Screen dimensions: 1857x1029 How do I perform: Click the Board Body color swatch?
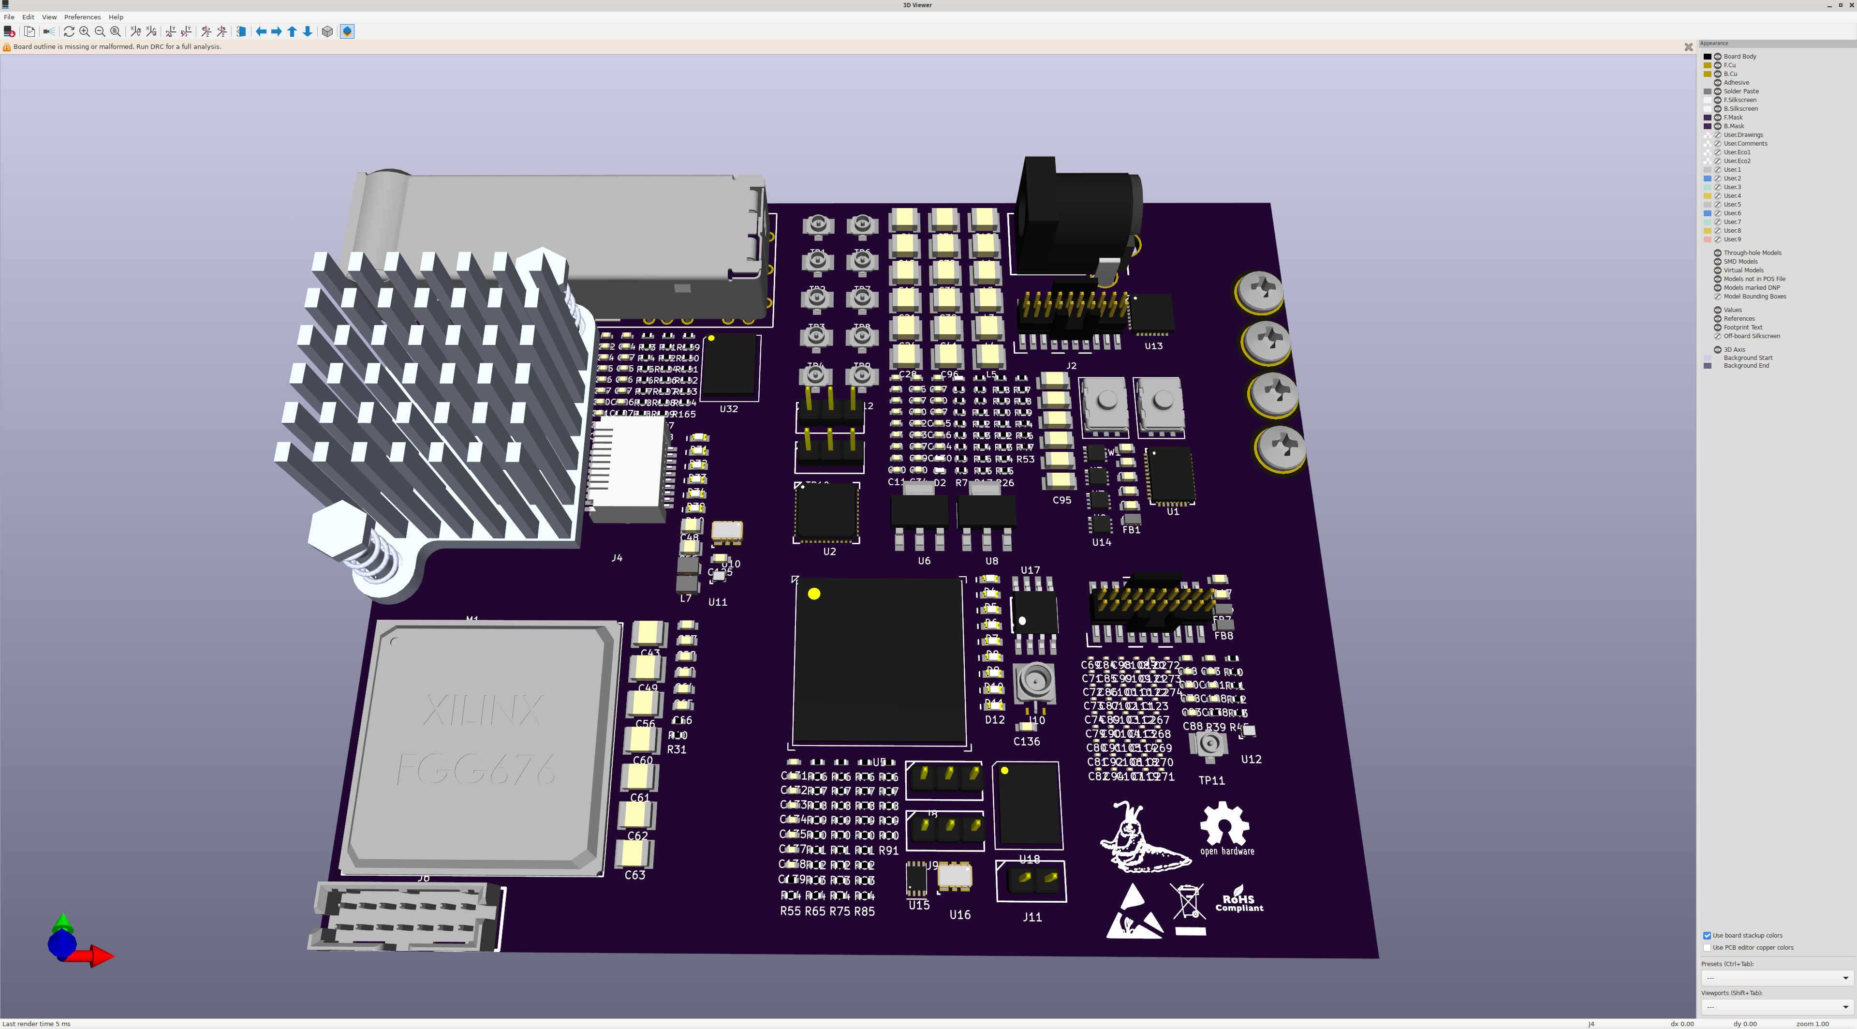tap(1707, 56)
